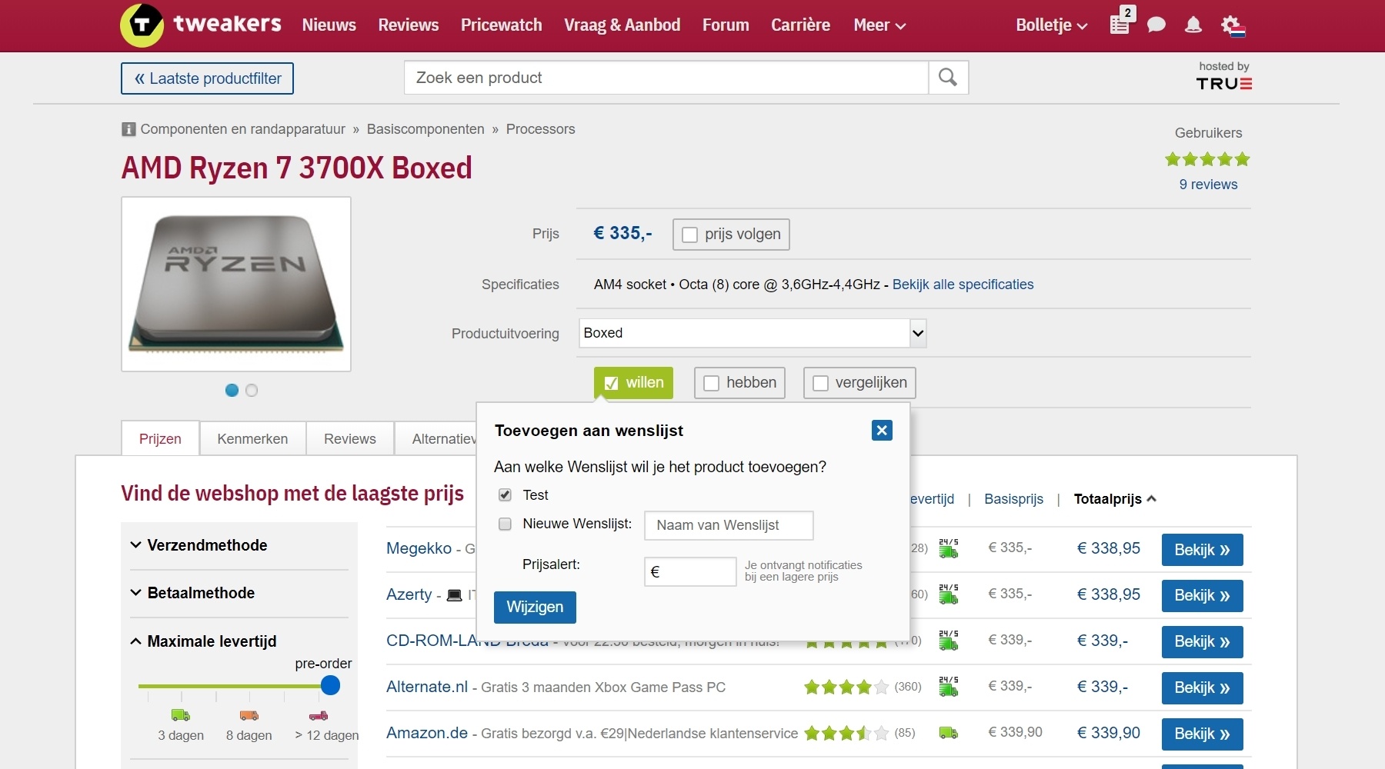Open the messages speech bubble icon

(x=1156, y=25)
